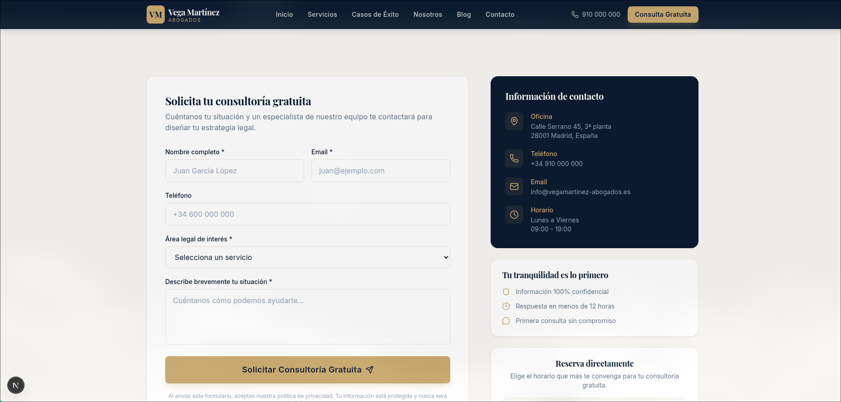The width and height of the screenshot is (841, 402).
Task: Navigate to Nosotros
Action: [428, 15]
